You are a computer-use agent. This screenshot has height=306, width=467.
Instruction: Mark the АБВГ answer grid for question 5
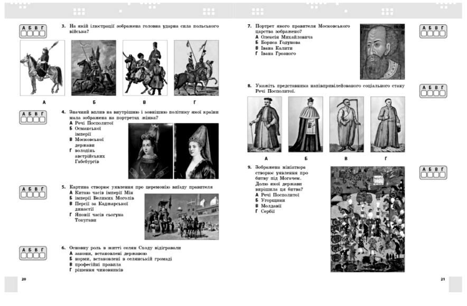click(33, 193)
